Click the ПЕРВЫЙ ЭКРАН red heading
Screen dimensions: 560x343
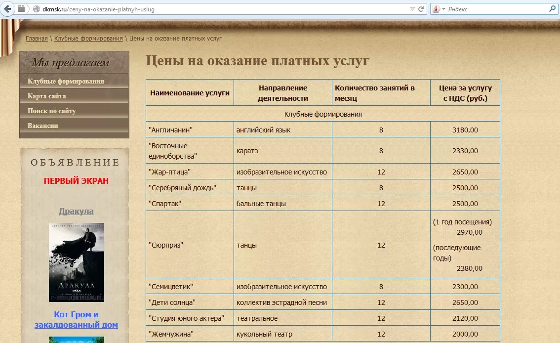click(x=76, y=181)
